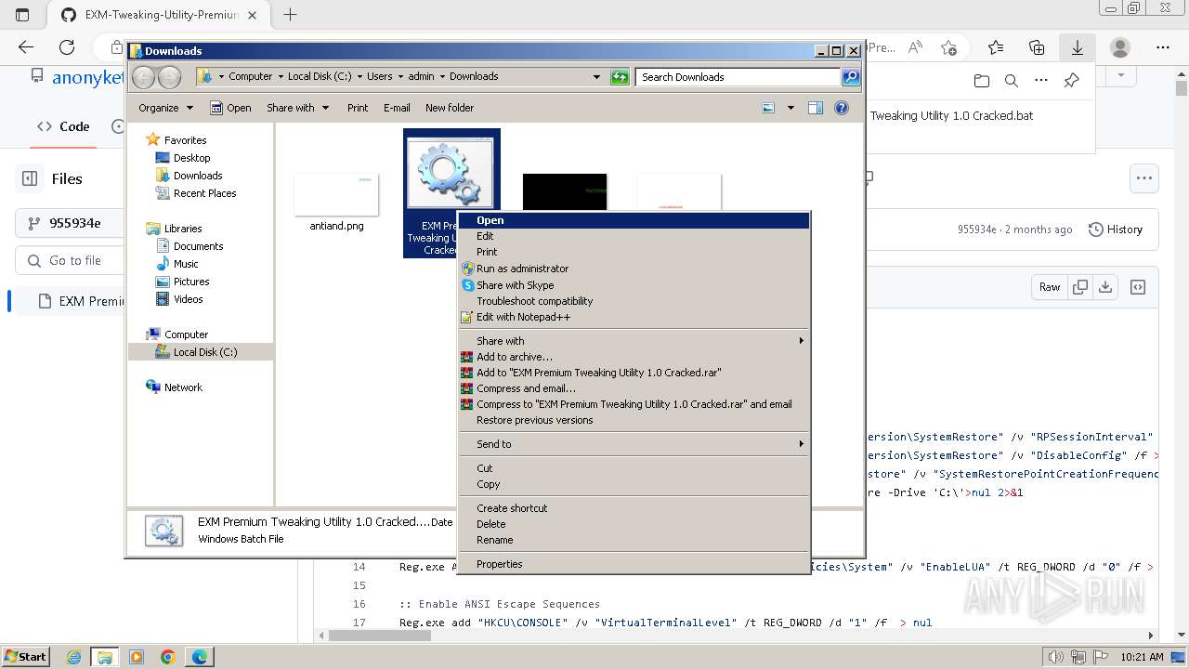The width and height of the screenshot is (1189, 669).
Task: Select Create shortcut
Action: click(634, 508)
